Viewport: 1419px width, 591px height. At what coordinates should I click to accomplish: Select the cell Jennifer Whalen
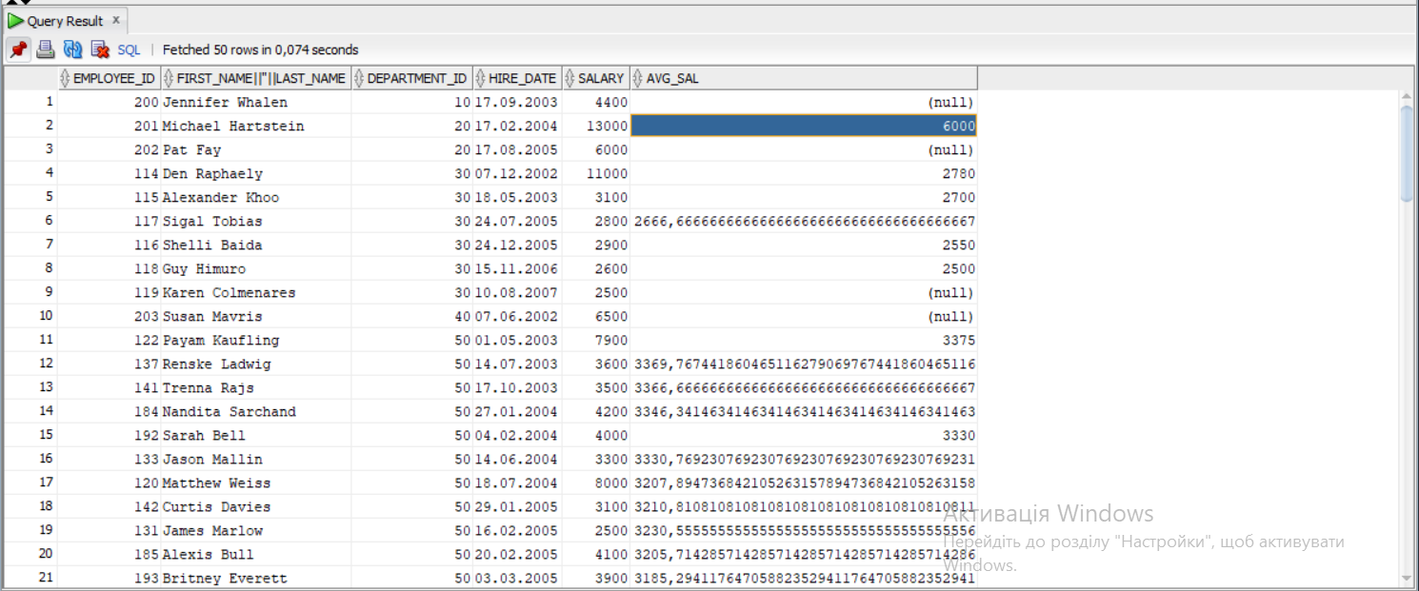(x=255, y=102)
